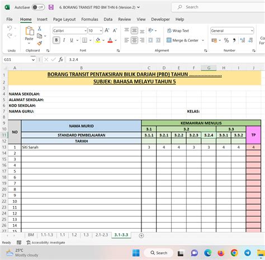This screenshot has width=265, height=260.
Task: Apply yellow Fill Color
Action: [x=98, y=40]
